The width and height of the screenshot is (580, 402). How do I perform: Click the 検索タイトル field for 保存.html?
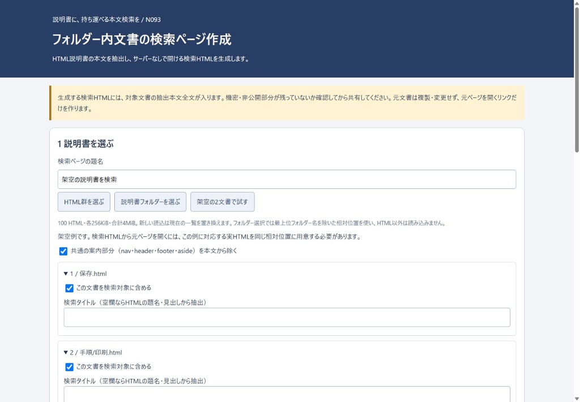point(287,317)
